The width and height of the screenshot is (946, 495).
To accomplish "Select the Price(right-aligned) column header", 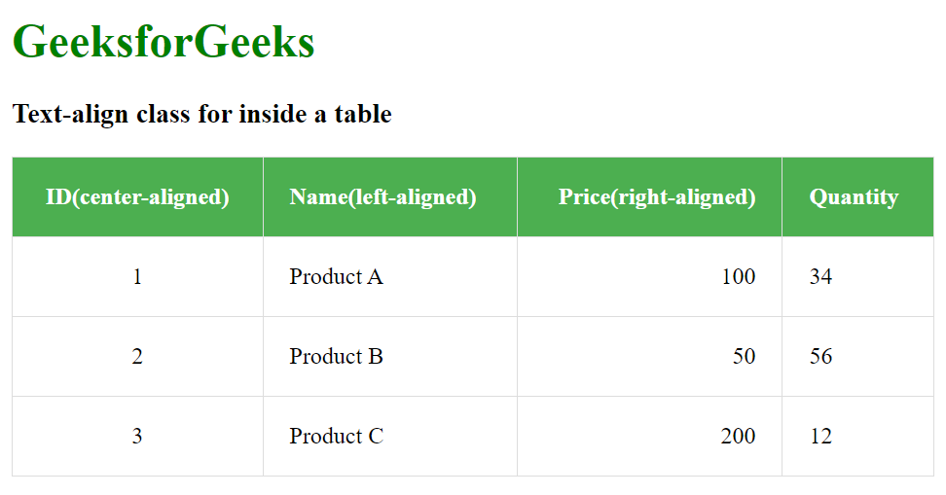I will click(657, 197).
